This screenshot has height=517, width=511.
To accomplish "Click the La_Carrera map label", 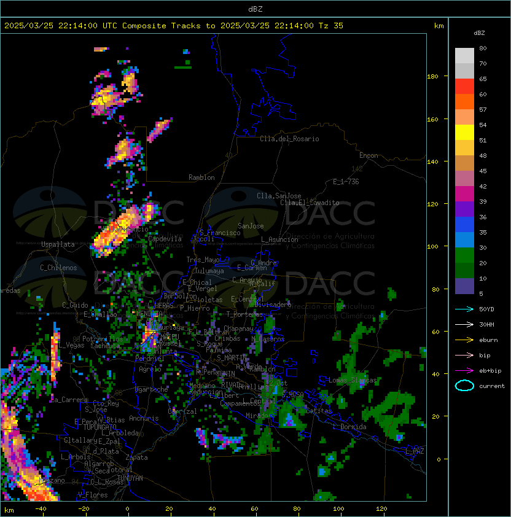I will click(69, 400).
